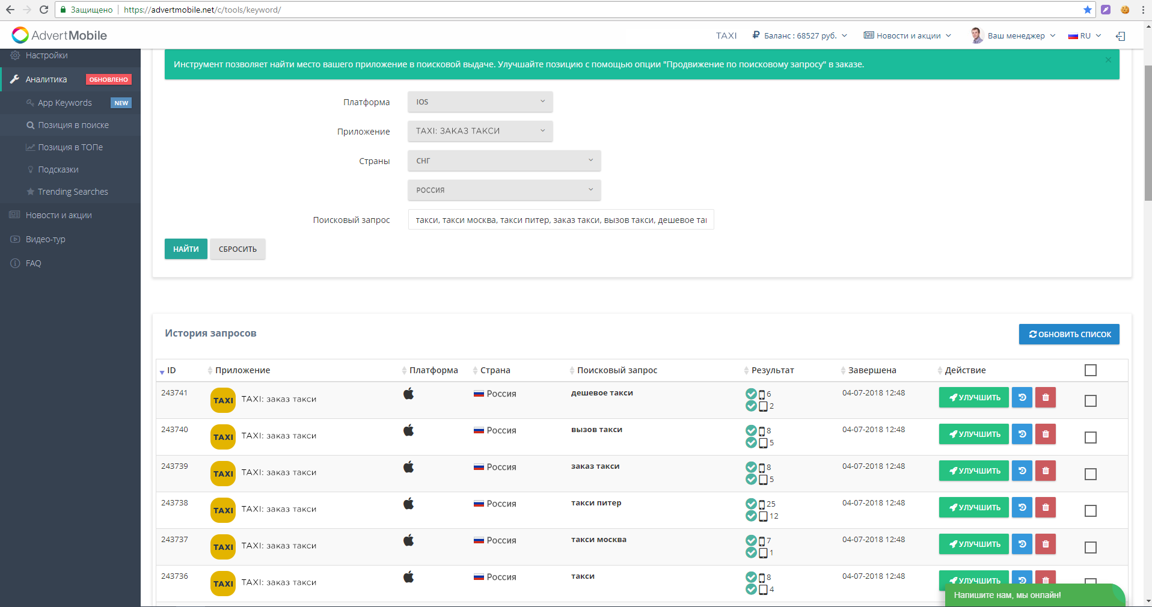Click the ОБНОВИТЬ СПИСОК button
The image size is (1152, 607).
pos(1069,334)
